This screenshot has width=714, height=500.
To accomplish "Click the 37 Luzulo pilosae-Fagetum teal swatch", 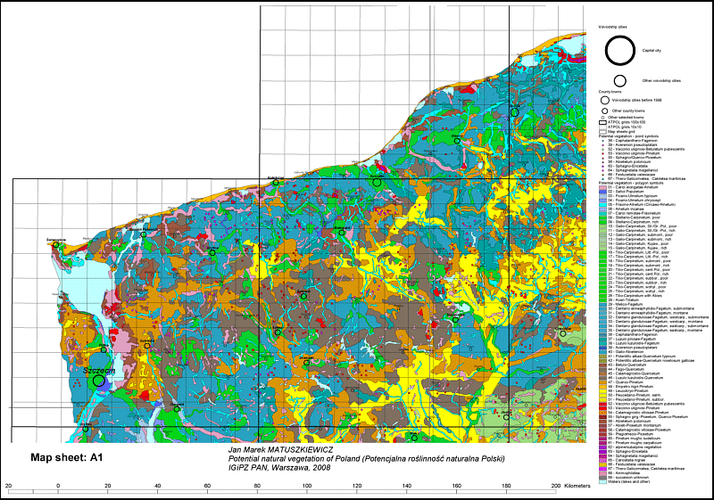I will point(603,339).
